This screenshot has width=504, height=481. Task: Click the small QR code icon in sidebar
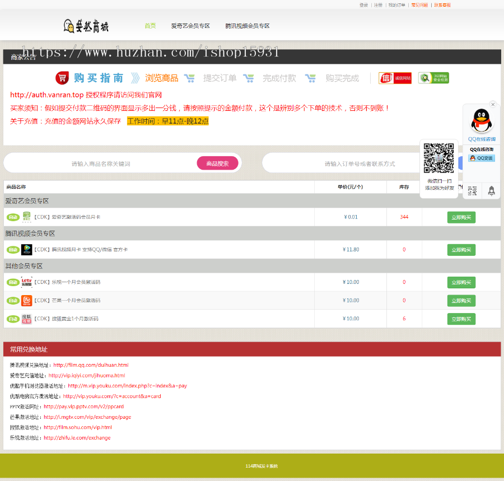point(472,191)
